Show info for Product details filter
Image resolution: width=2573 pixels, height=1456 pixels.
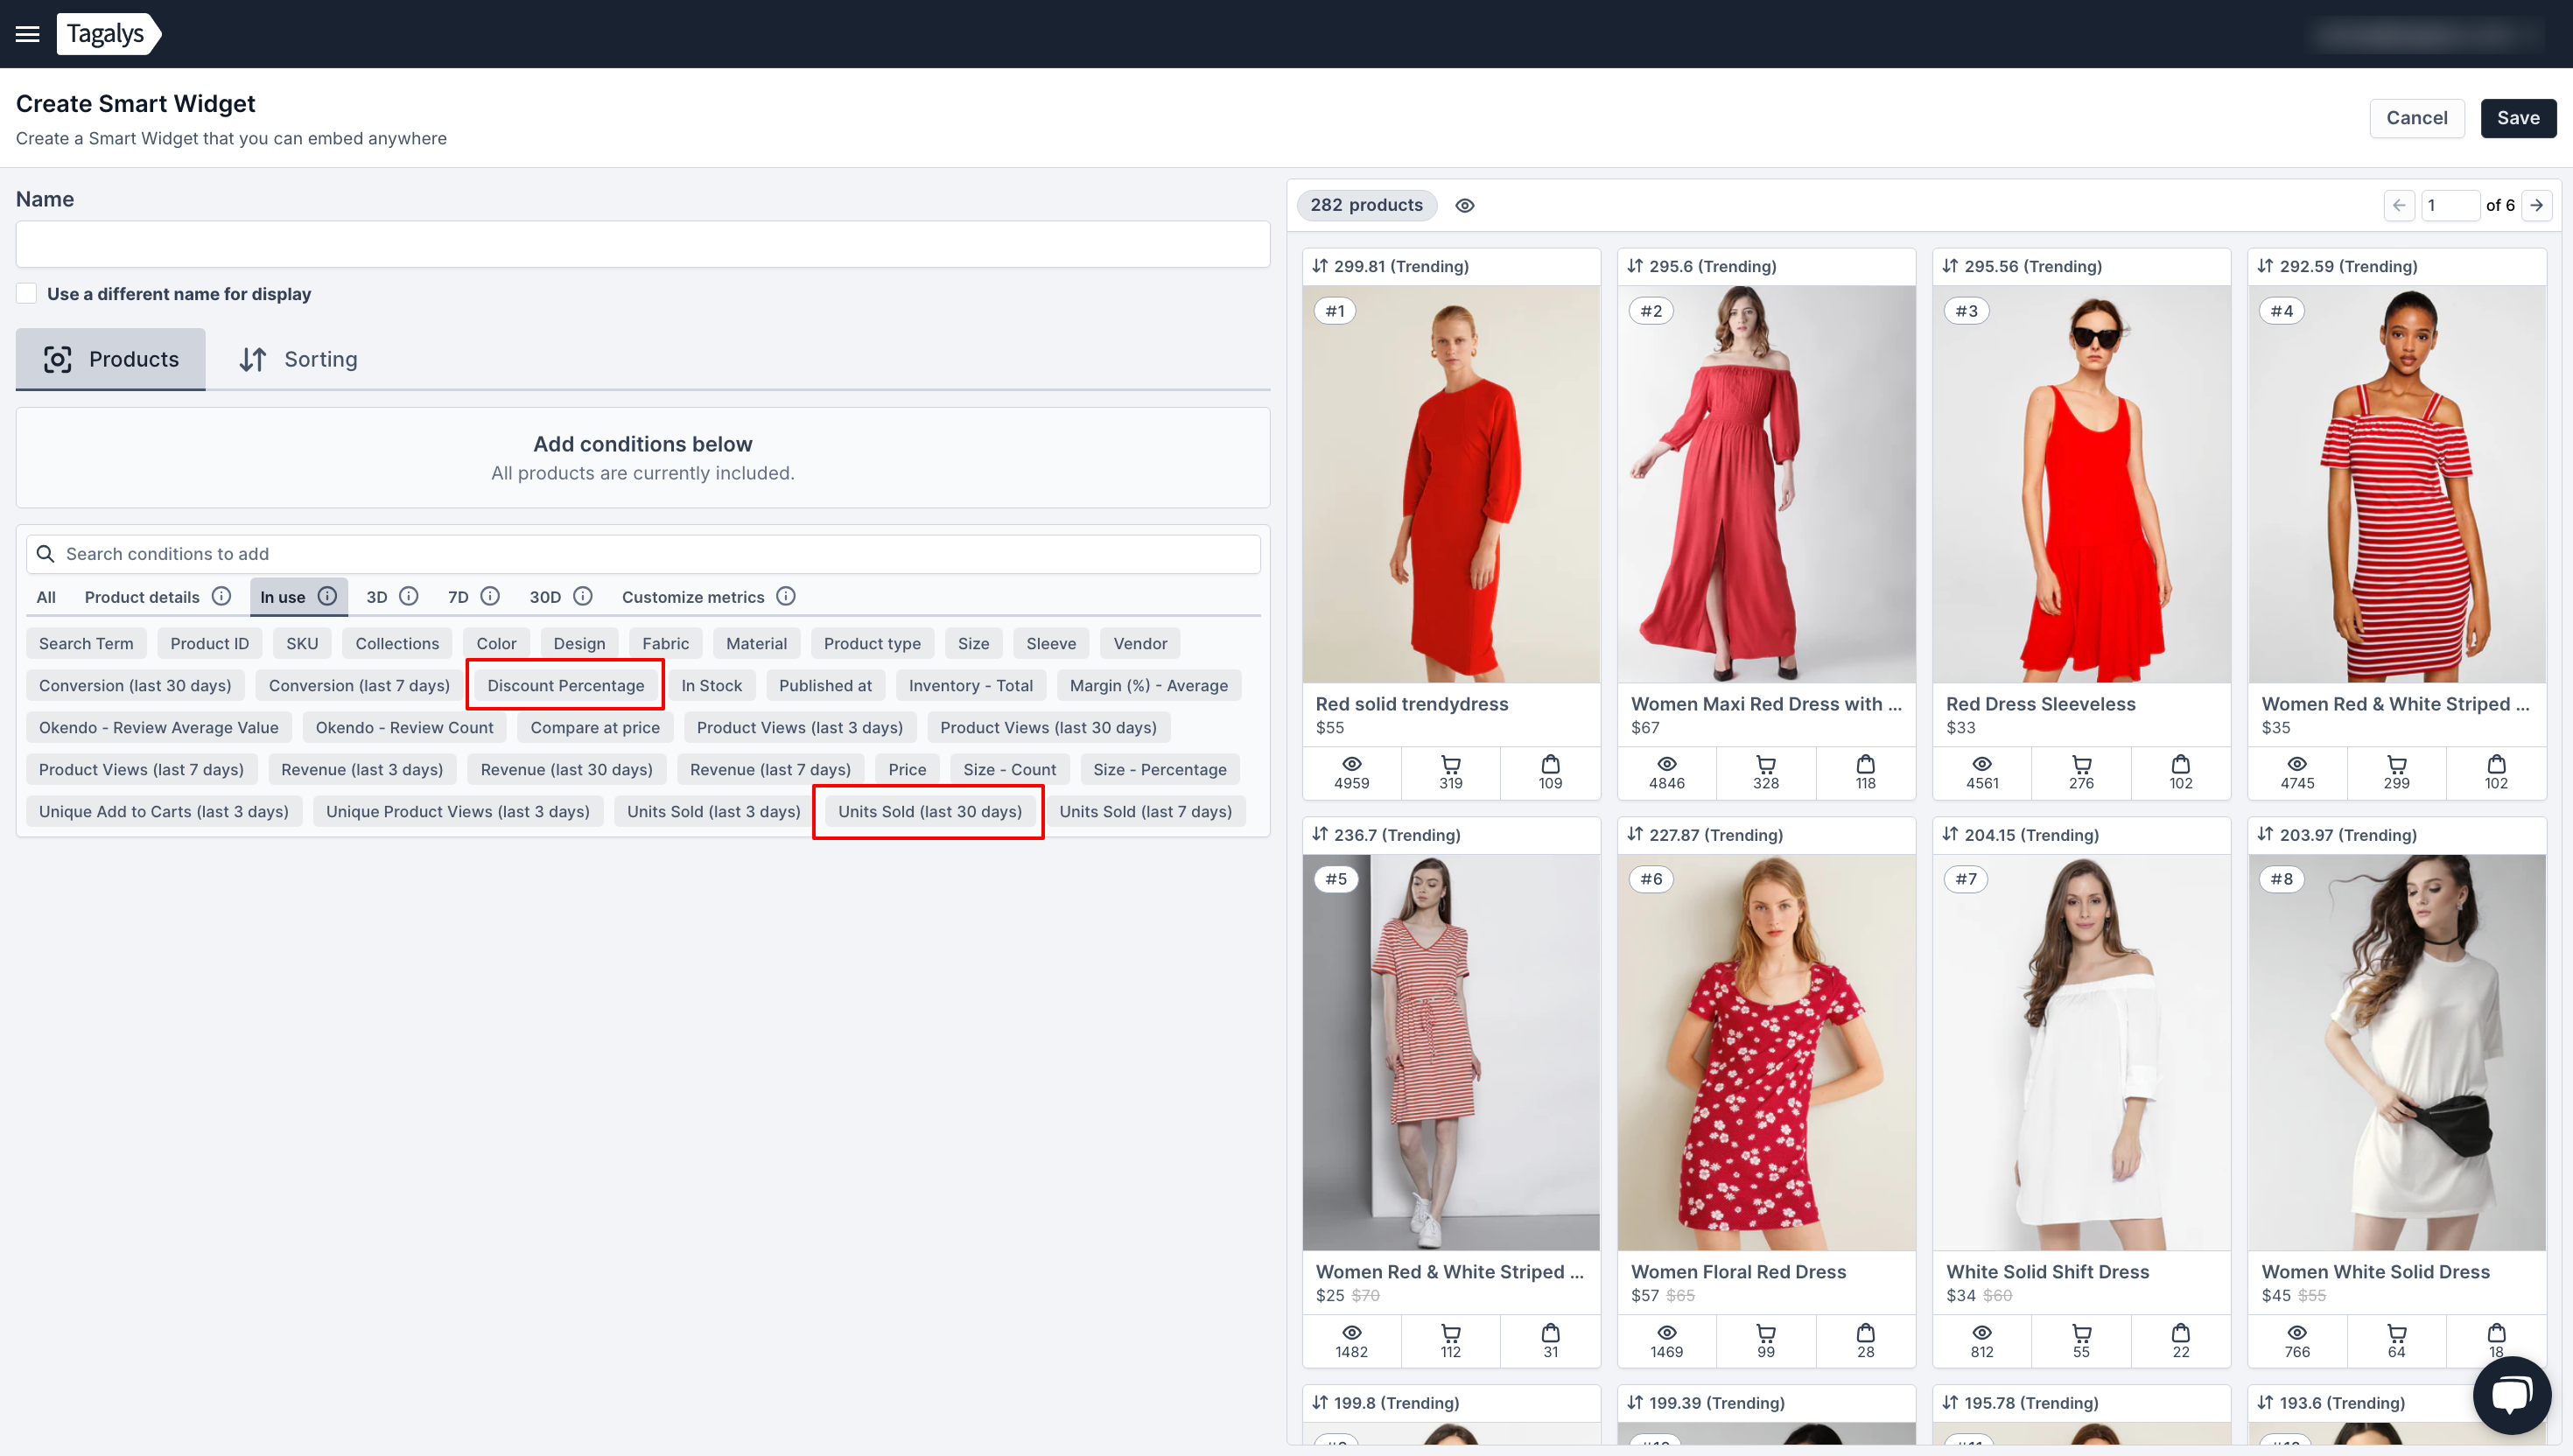[x=222, y=596]
